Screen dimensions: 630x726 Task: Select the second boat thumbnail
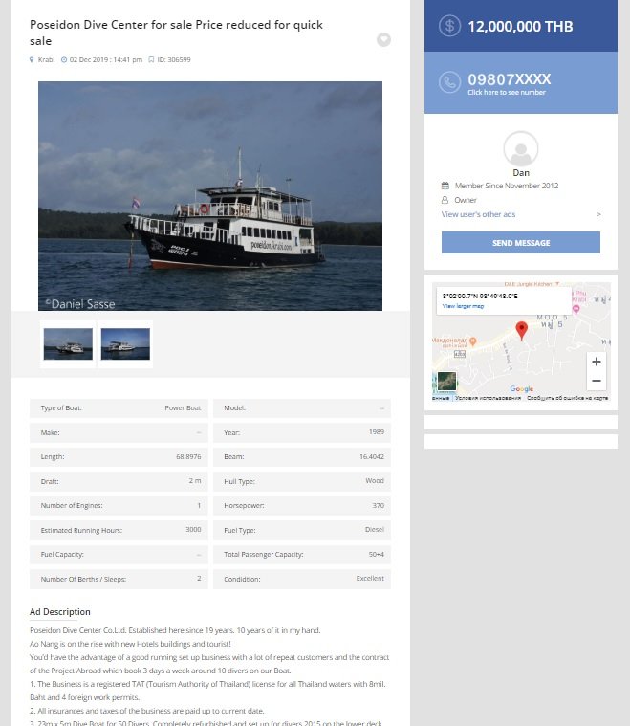coord(125,344)
